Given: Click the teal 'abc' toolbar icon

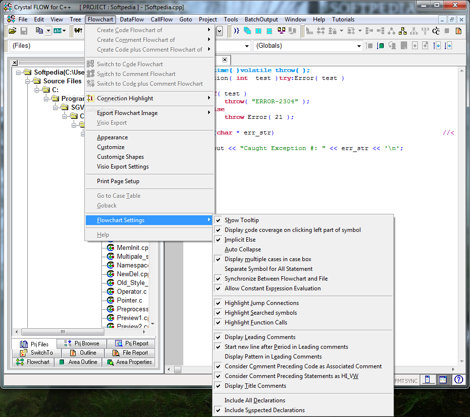Looking at the screenshot, I should [57, 31].
